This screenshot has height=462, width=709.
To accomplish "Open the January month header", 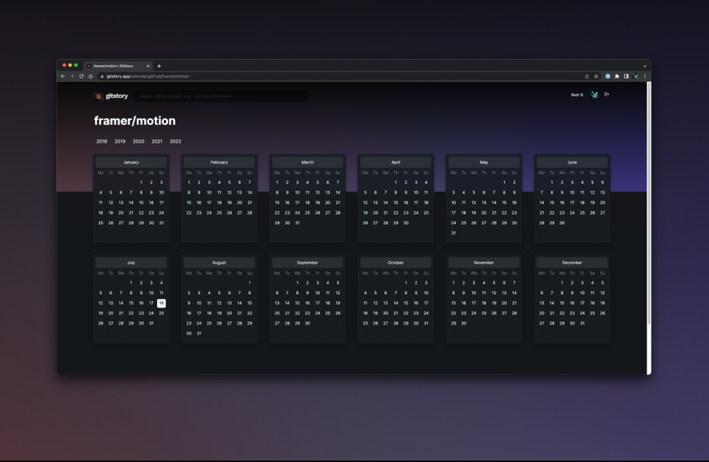I will 131,162.
